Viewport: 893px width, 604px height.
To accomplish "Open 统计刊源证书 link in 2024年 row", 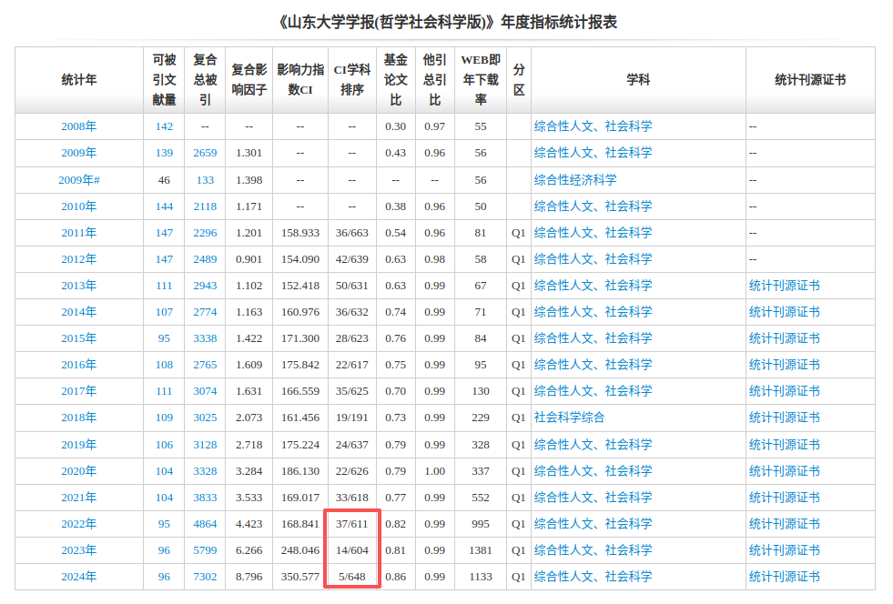I will coord(784,577).
